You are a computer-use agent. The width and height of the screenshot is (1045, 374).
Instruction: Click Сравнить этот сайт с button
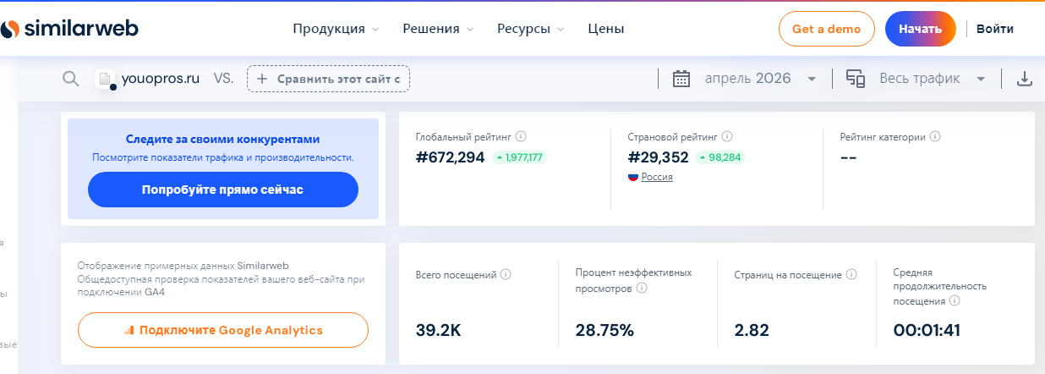[x=329, y=79]
